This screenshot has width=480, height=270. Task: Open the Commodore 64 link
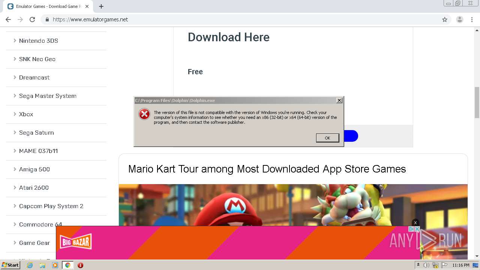click(40, 225)
